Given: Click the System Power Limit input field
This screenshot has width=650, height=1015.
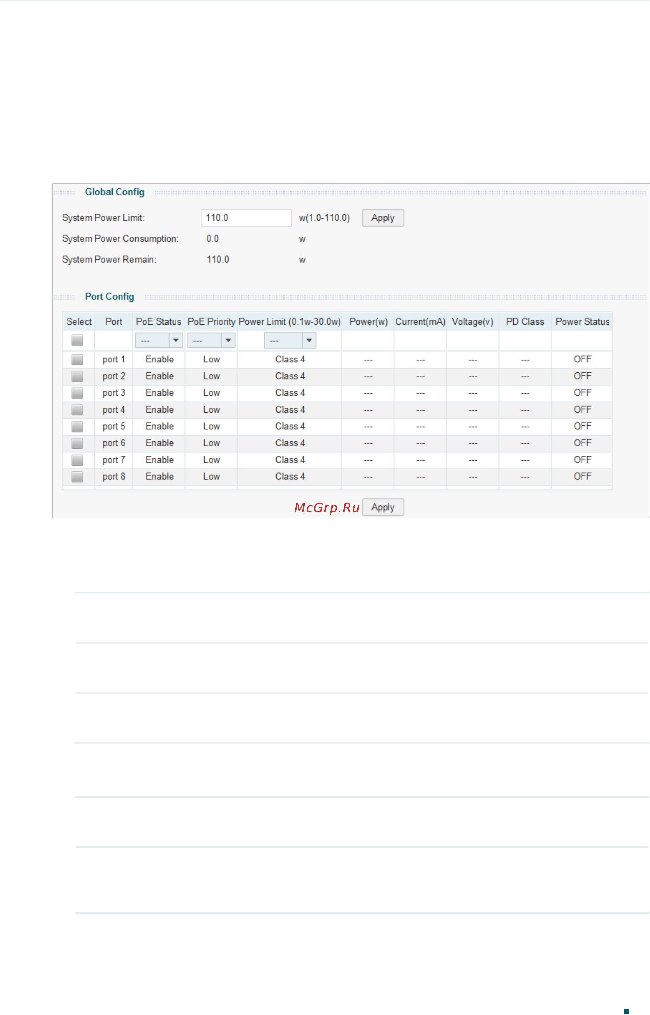Looking at the screenshot, I should coord(247,218).
